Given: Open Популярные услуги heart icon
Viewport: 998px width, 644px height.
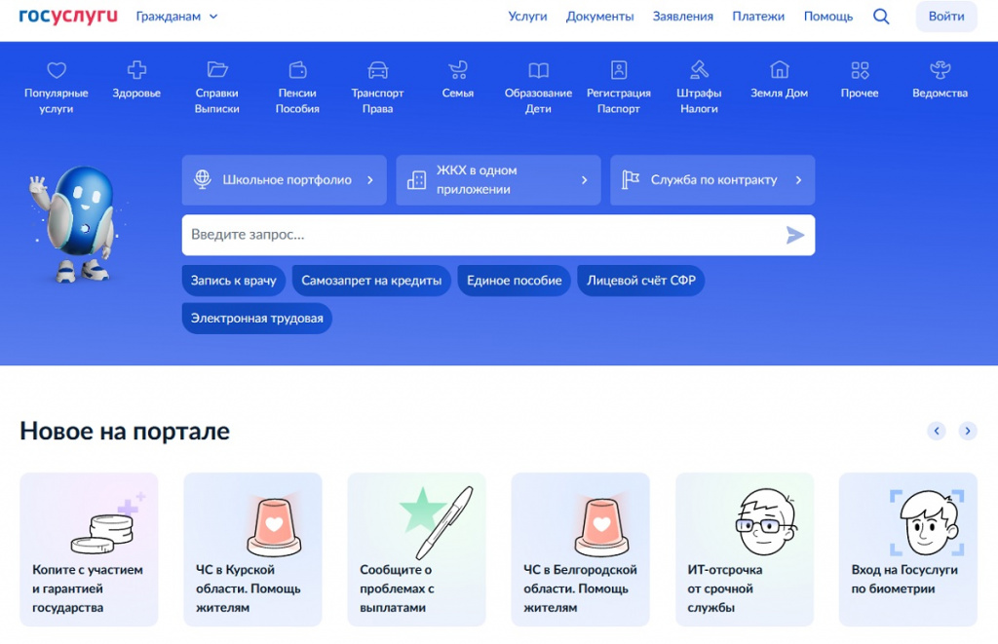Looking at the screenshot, I should coord(56,69).
